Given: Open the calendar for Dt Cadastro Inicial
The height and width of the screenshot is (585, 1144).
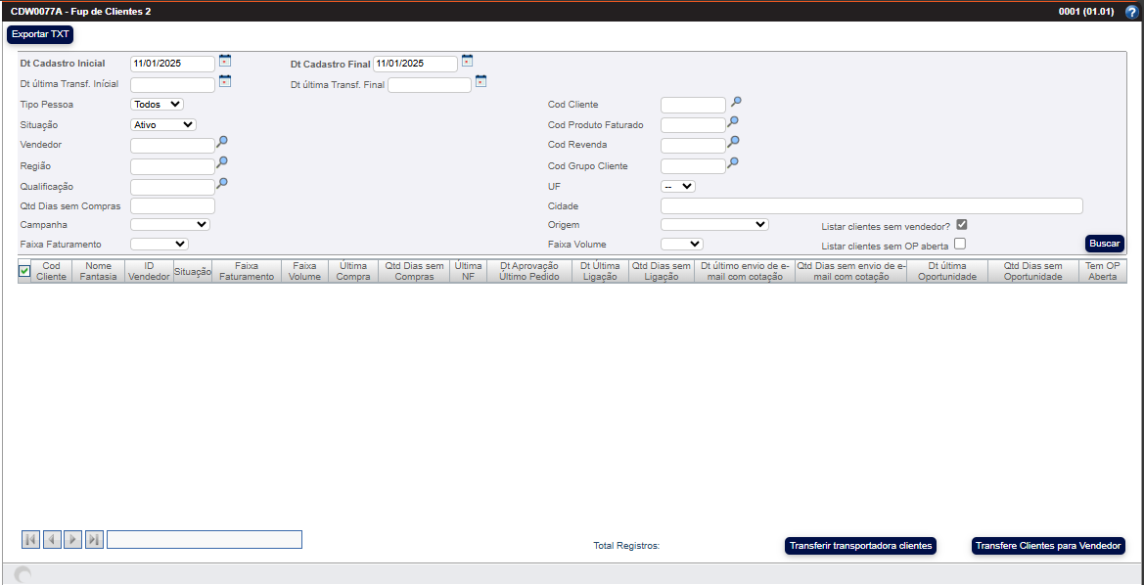Looking at the screenshot, I should (224, 61).
